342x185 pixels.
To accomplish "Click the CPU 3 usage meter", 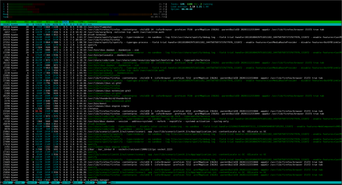I will tap(85, 9).
